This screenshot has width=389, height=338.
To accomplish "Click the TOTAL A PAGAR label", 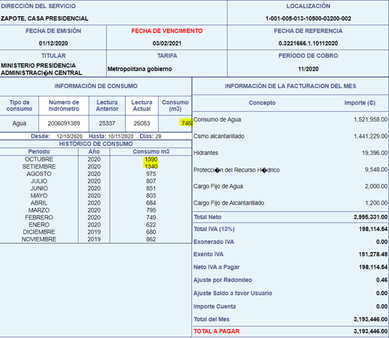I will pyautogui.click(x=217, y=332).
